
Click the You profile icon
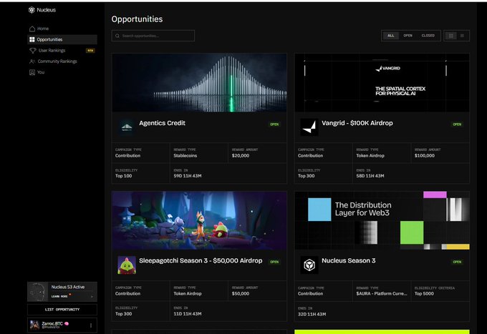click(32, 72)
